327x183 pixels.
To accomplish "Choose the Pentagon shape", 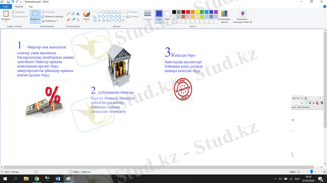I will coord(103,16).
